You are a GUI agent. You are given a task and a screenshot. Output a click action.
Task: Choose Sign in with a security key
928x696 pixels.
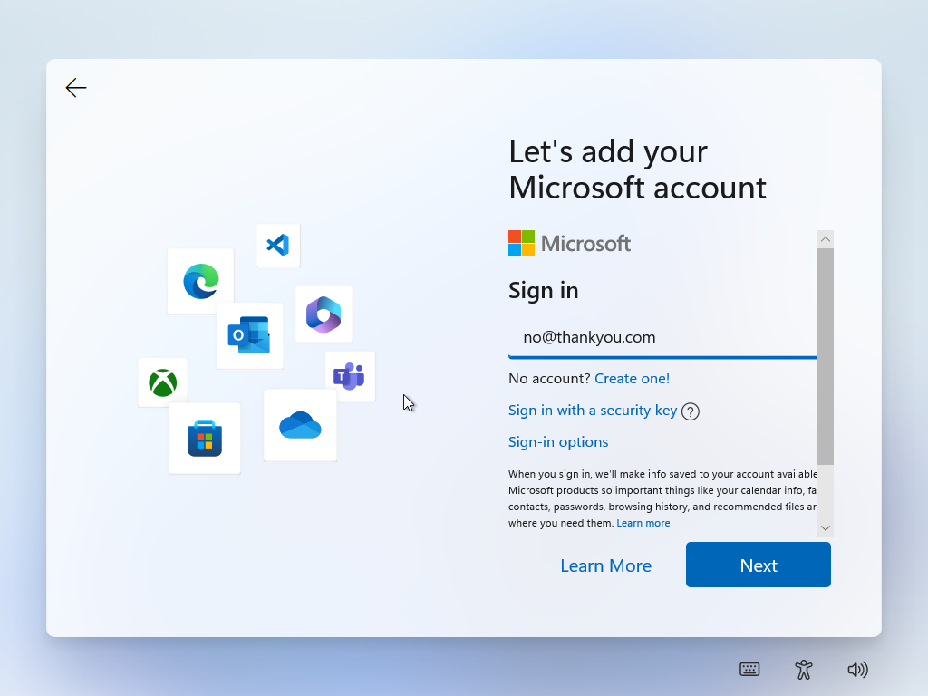click(x=593, y=411)
